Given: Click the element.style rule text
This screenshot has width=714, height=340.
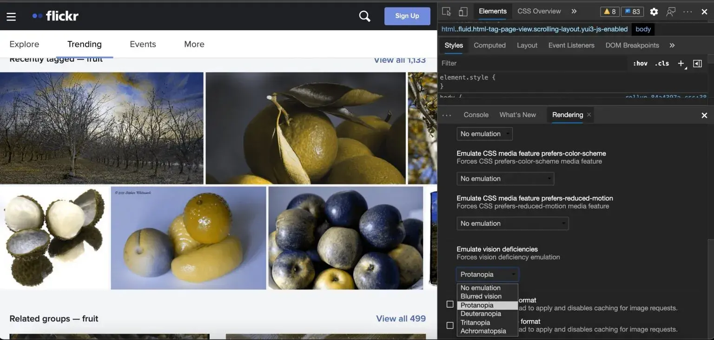Looking at the screenshot, I should tap(468, 78).
